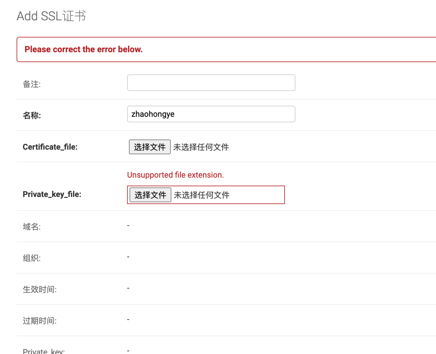Click the Private_key_file label
The width and height of the screenshot is (436, 354).
click(52, 194)
